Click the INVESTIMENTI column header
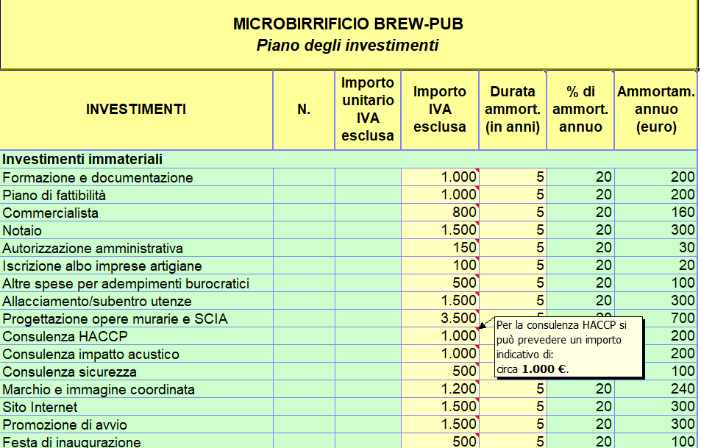This screenshot has width=701, height=448. [x=136, y=110]
